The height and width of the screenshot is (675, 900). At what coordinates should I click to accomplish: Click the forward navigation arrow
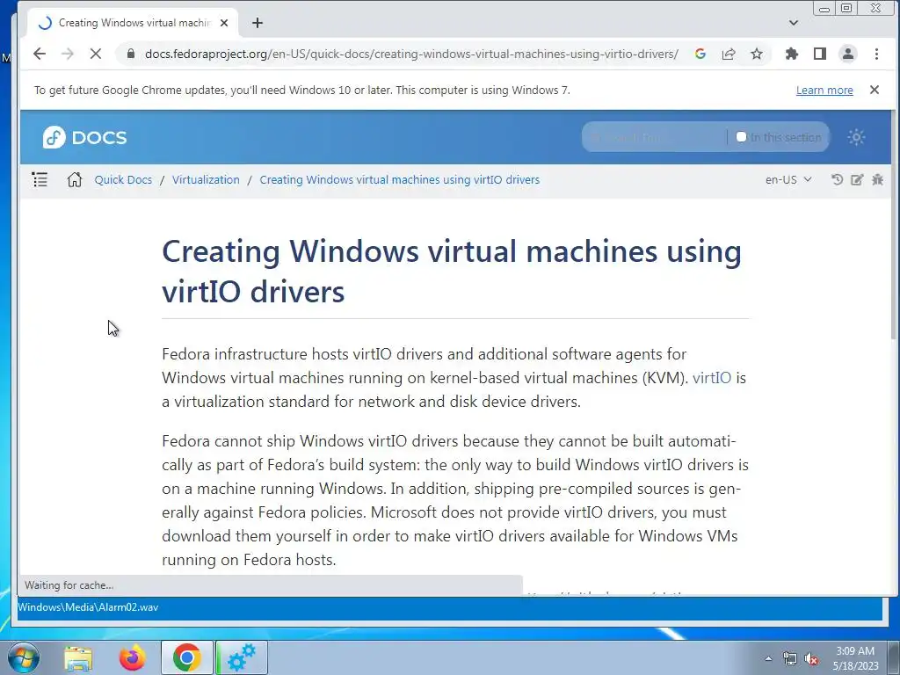(67, 54)
